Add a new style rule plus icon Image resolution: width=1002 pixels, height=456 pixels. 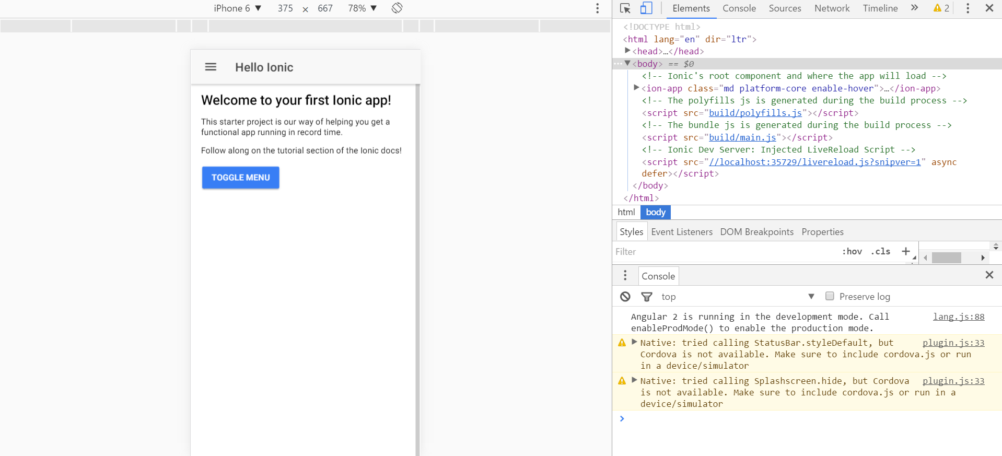906,251
